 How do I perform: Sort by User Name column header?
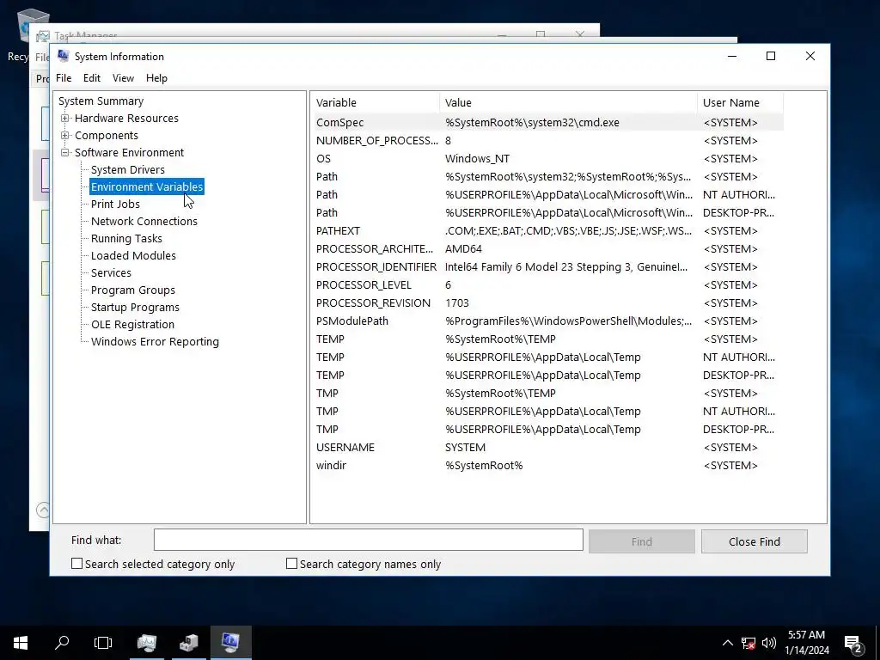click(x=740, y=103)
